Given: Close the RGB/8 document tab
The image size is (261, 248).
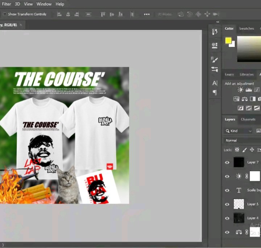Looking at the screenshot, I should (21, 25).
